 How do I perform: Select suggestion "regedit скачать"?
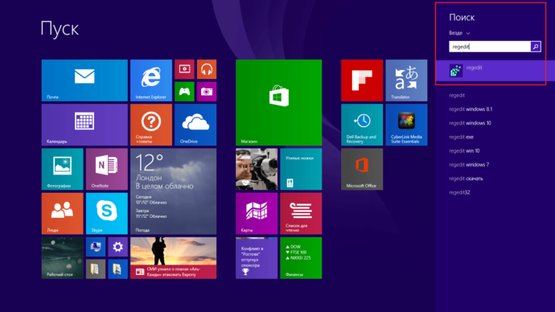(467, 179)
